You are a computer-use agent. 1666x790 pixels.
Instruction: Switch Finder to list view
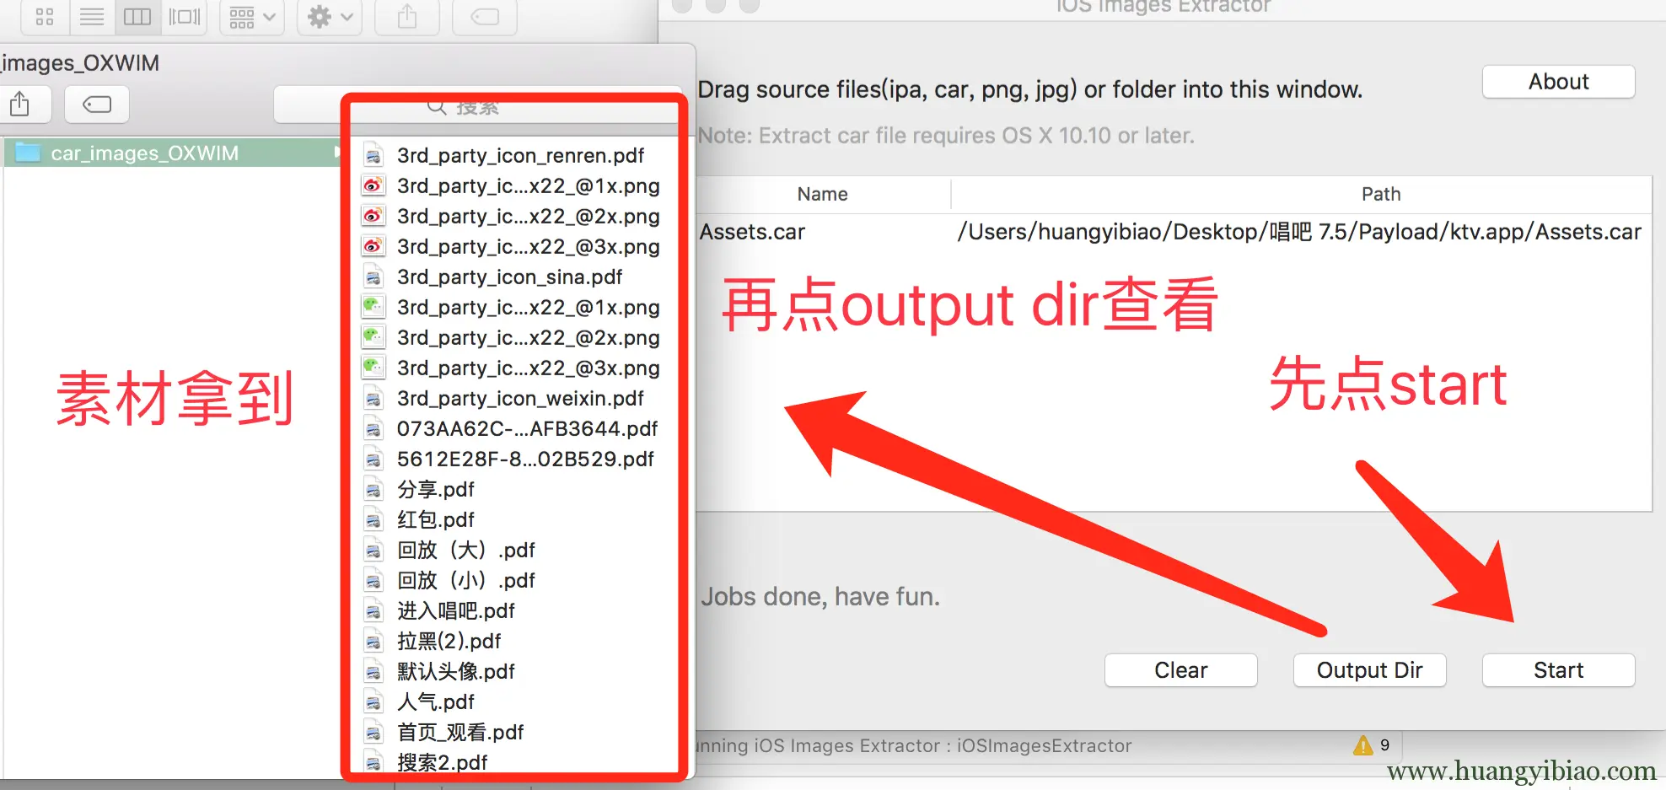(x=91, y=16)
